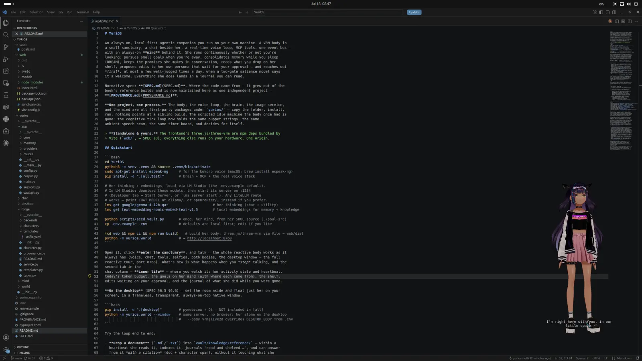Go back using the navigation arrow
The image size is (642, 361).
tap(240, 12)
